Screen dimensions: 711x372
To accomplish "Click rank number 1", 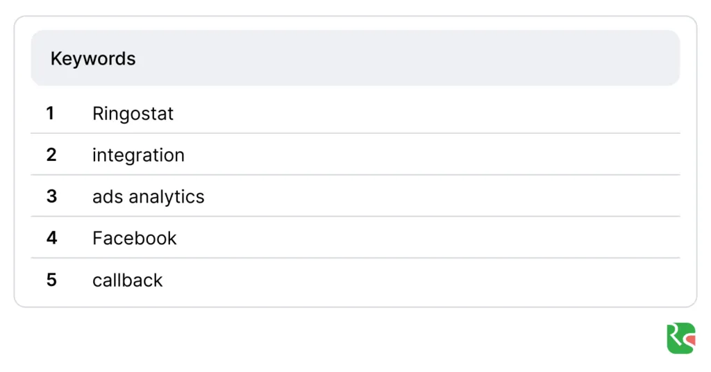I will click(50, 113).
